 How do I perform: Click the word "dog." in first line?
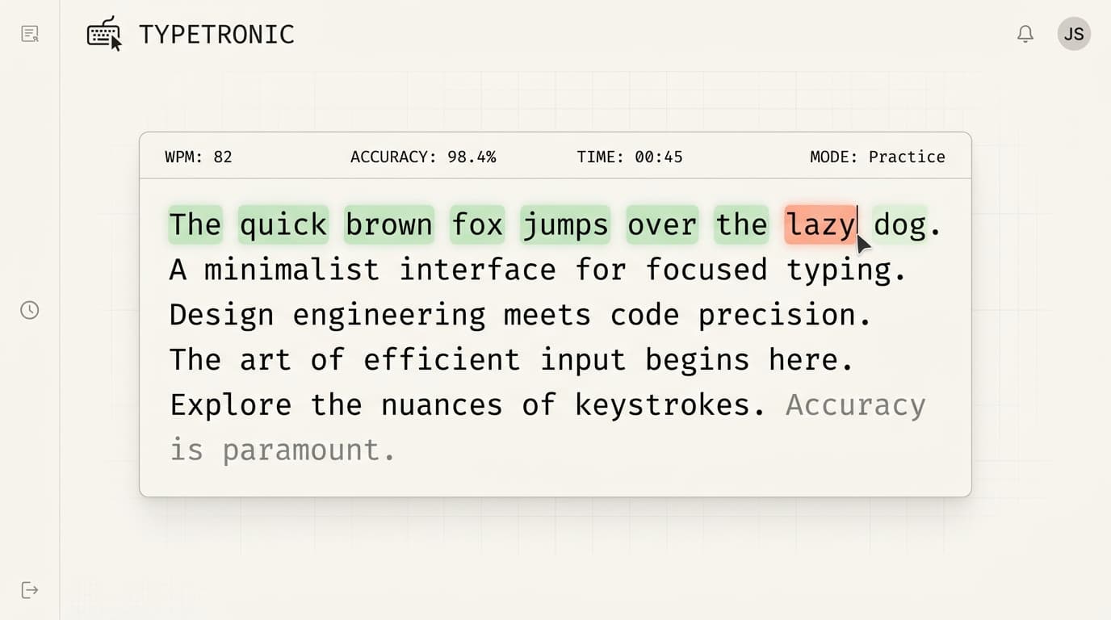[908, 224]
